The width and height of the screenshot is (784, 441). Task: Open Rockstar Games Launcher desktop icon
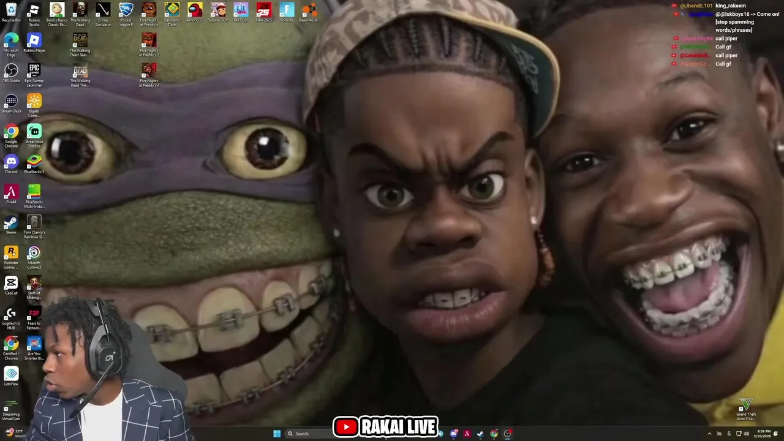pyautogui.click(x=11, y=257)
